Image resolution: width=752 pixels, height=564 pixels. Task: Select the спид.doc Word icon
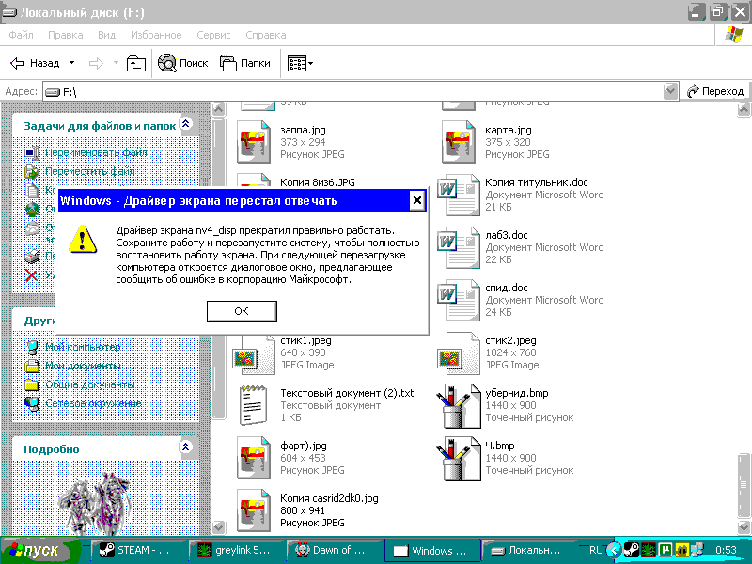coord(459,300)
